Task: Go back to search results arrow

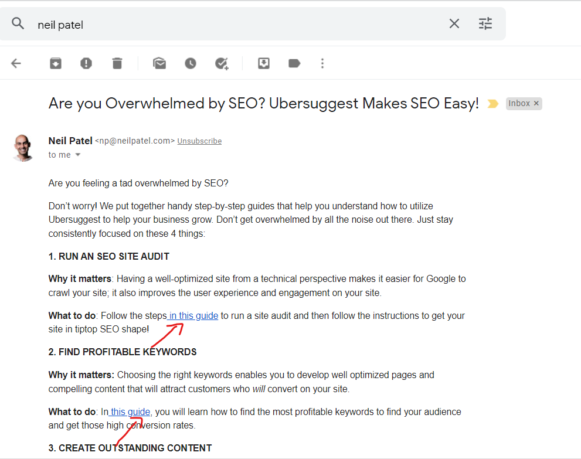Action: 16,63
